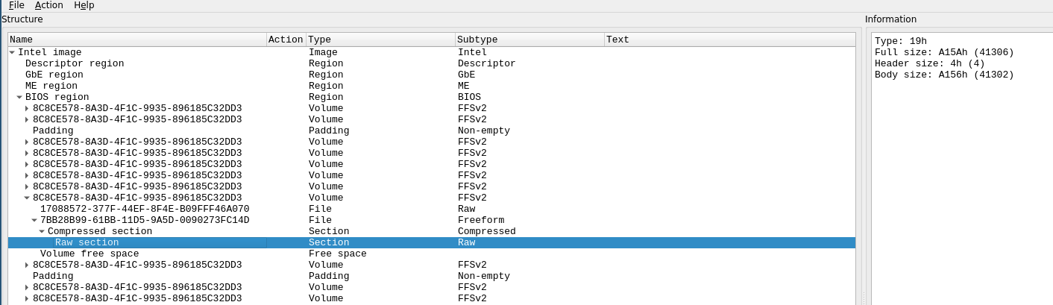
Task: Select the ME region row
Action: (432, 86)
